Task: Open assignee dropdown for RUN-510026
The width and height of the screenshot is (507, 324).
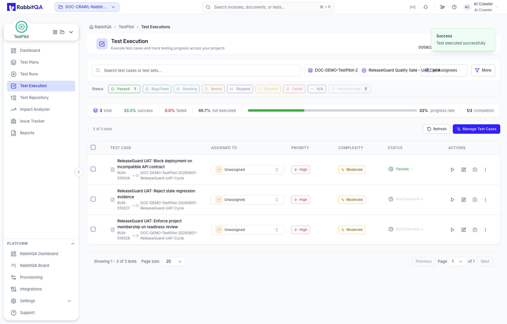Action: [248, 170]
